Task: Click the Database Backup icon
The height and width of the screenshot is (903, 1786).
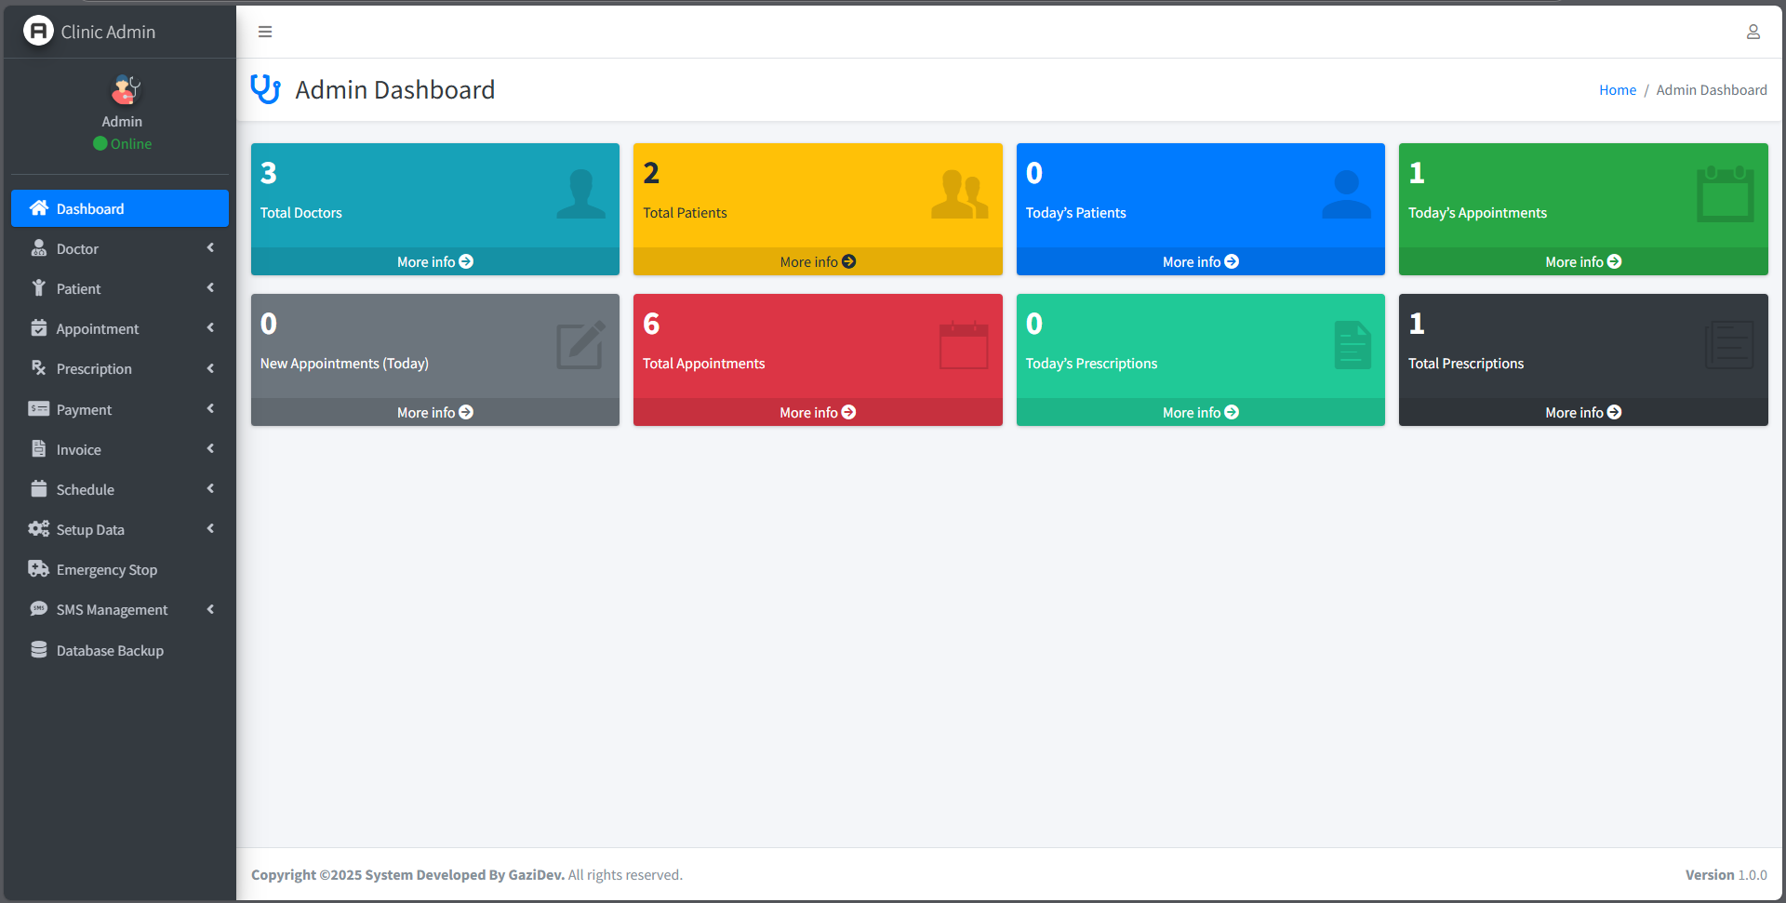Action: click(38, 650)
